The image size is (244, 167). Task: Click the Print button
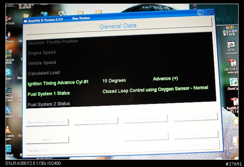tap(196, 135)
